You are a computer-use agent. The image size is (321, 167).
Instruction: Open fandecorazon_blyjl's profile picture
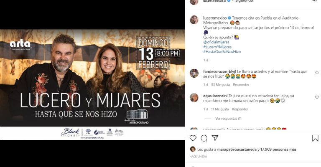194,73
